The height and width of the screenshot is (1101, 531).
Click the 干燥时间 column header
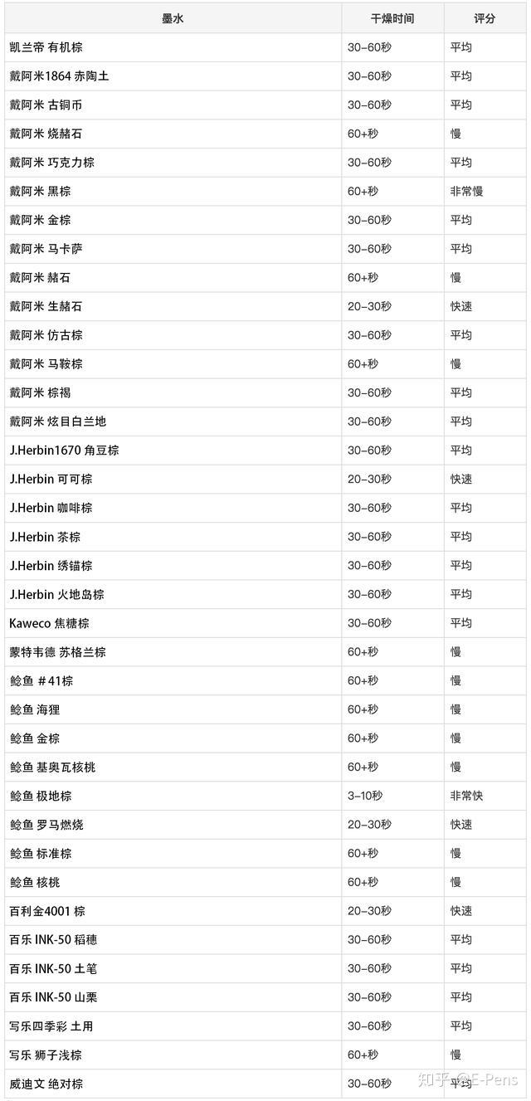coord(392,18)
